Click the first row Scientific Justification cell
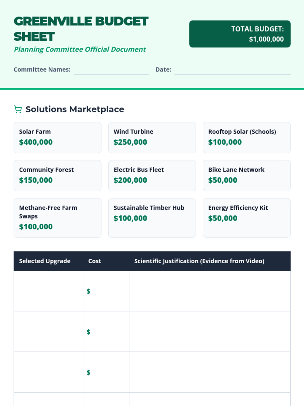This screenshot has width=304, height=406. tap(210, 291)
